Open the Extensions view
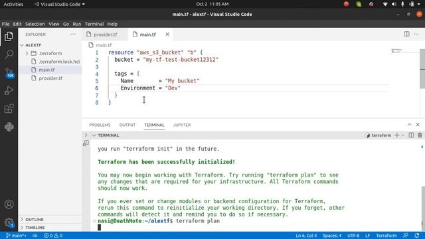425x239 pixels. point(9,109)
